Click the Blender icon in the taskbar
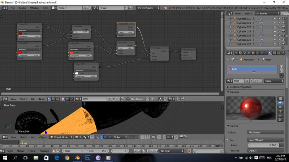 click(77, 158)
